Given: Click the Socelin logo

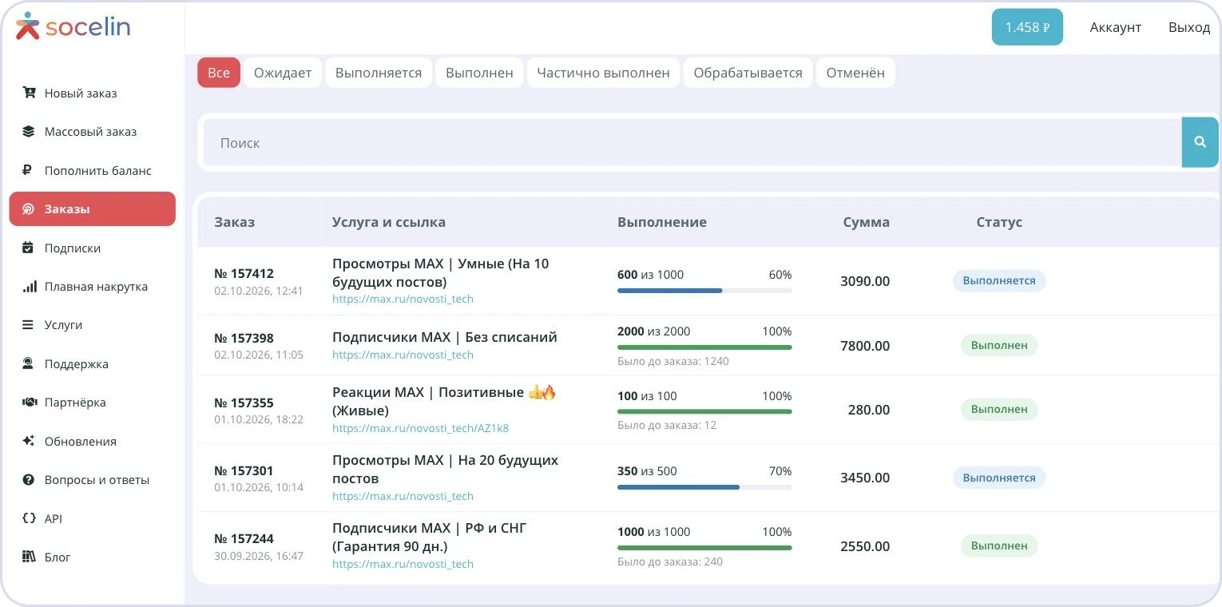Looking at the screenshot, I should pyautogui.click(x=73, y=26).
